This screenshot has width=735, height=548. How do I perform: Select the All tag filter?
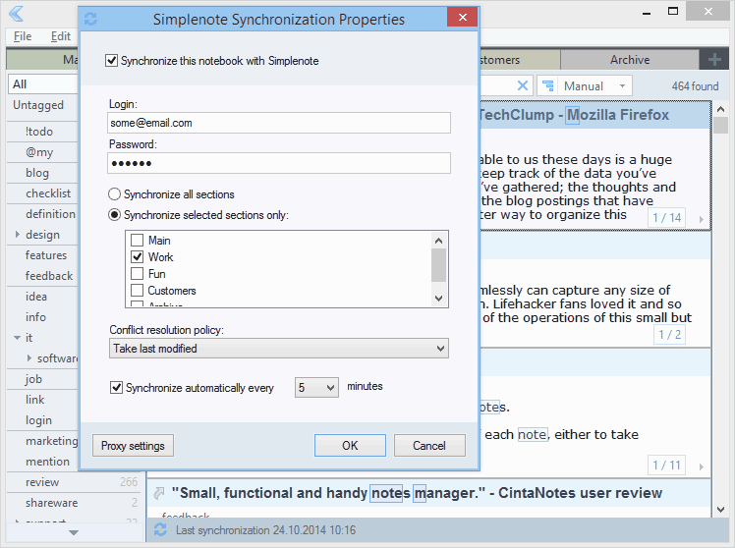click(42, 84)
